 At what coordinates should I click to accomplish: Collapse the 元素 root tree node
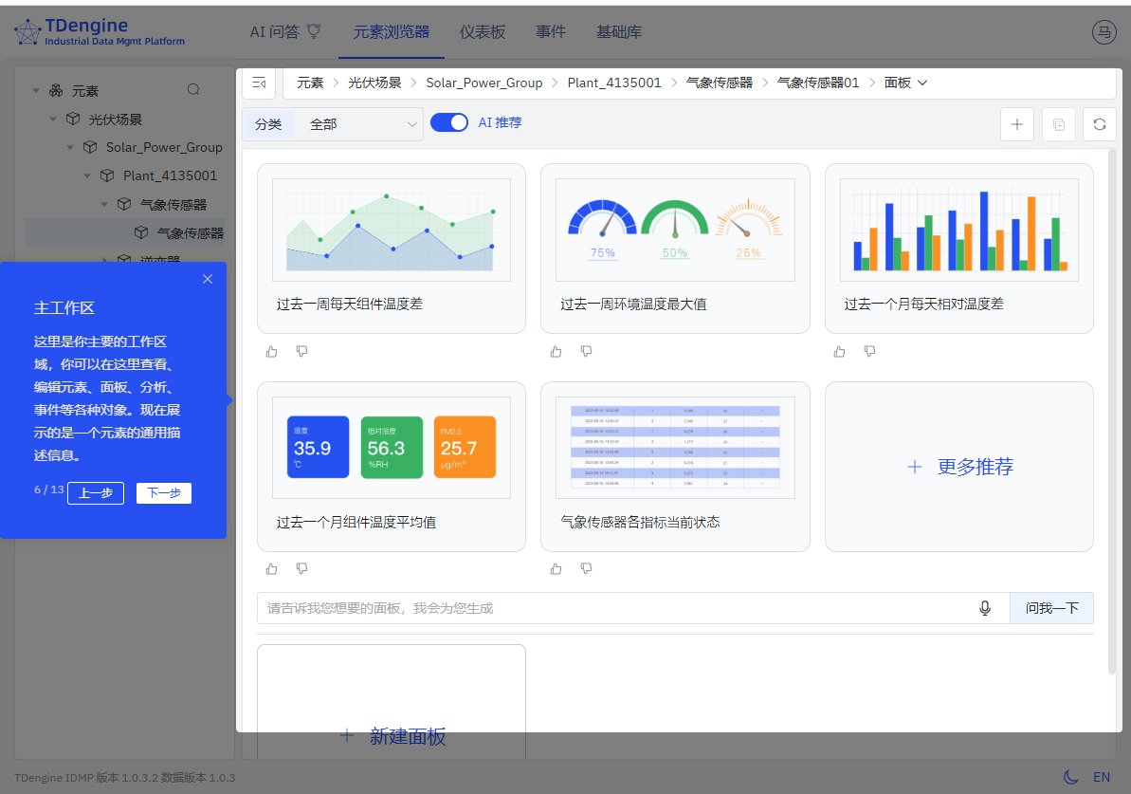(x=35, y=91)
